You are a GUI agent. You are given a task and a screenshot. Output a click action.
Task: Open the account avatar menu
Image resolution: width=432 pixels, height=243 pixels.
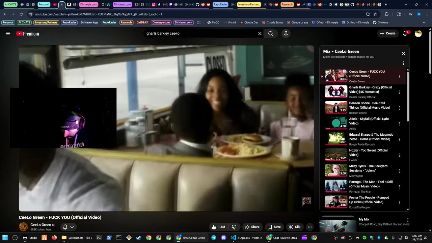tap(418, 33)
